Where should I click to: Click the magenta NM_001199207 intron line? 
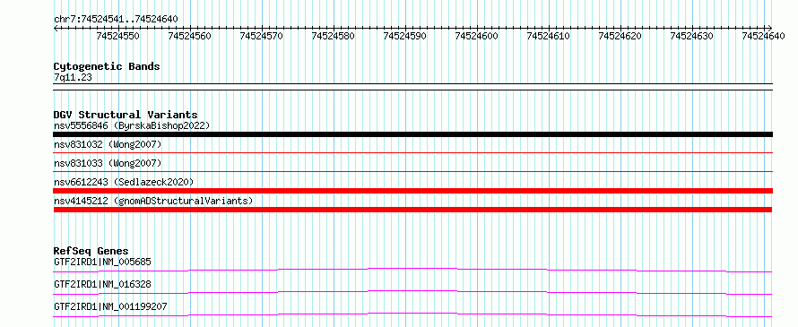[412, 314]
